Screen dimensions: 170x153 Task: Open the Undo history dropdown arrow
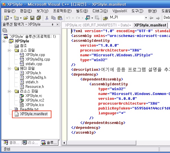click(73, 18)
